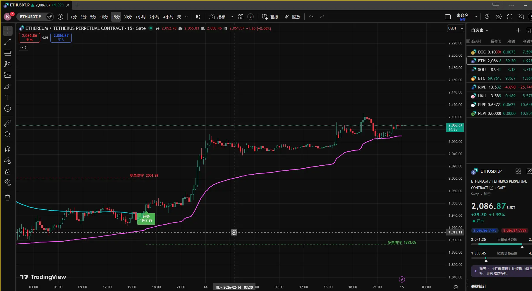This screenshot has width=532, height=291.
Task: Switch to the 4小时 timeframe
Action: tap(168, 17)
